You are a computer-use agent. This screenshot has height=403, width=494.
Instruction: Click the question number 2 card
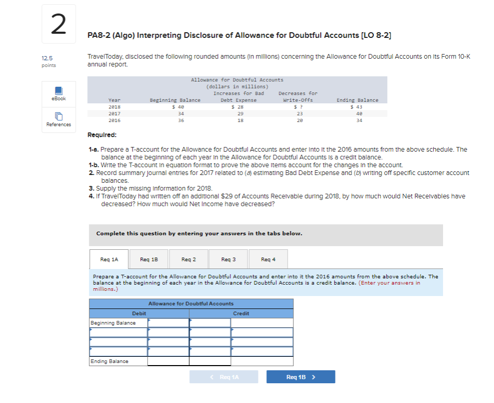click(x=58, y=23)
